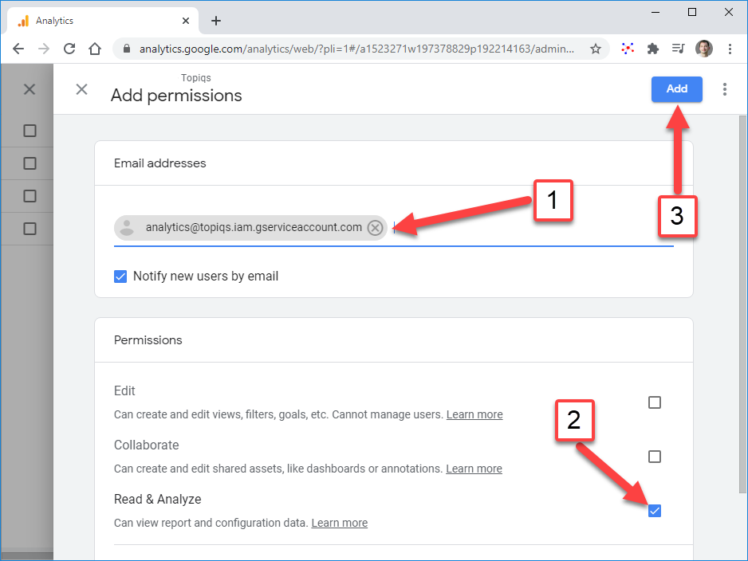Open Learn more link for Edit permission
The width and height of the screenshot is (748, 561).
point(474,414)
